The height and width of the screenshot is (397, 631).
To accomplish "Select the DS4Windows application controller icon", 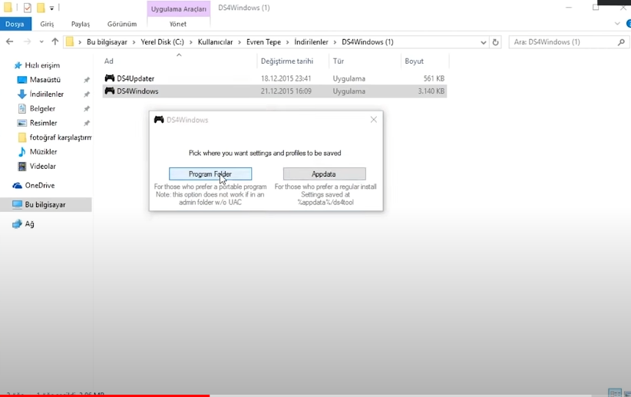I will (x=110, y=91).
